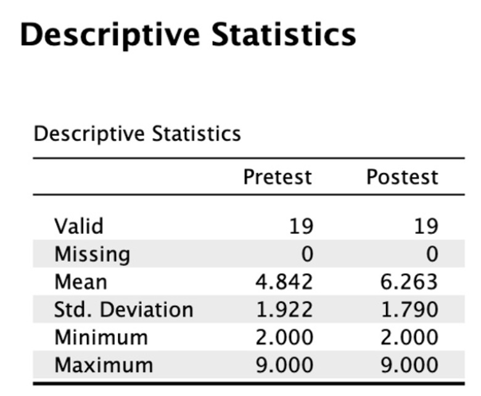Click the Maximum value under Postest
The image size is (481, 396).
[x=408, y=365]
